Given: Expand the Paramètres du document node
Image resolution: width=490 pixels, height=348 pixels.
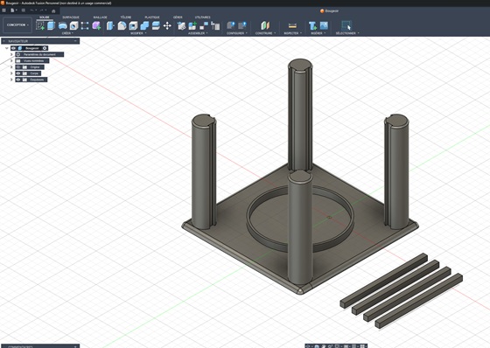Looking at the screenshot, I should click(11, 54).
